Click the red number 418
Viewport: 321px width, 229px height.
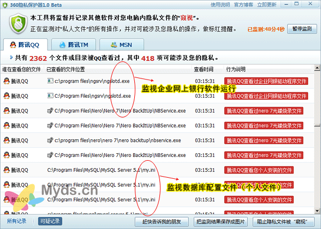[x=148, y=58]
